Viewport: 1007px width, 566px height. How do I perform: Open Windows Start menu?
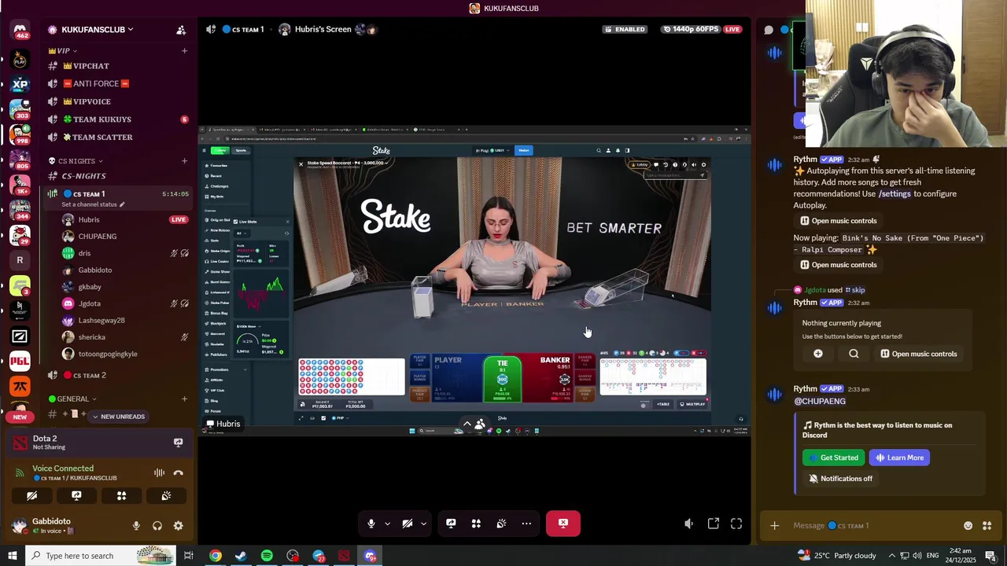click(12, 556)
